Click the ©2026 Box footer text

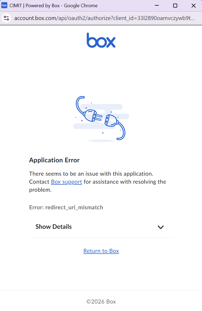(x=101, y=301)
